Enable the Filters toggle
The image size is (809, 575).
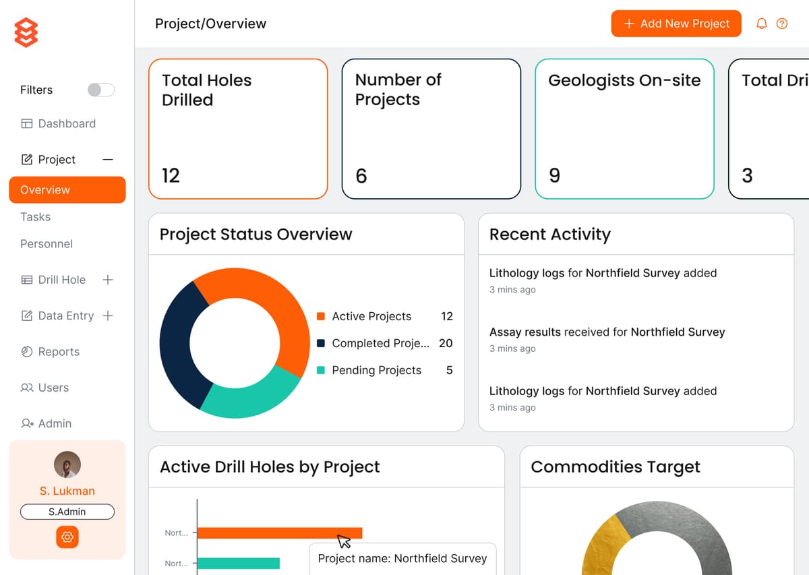101,90
